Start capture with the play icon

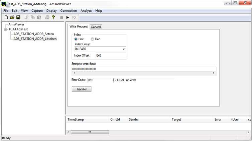point(68,17)
